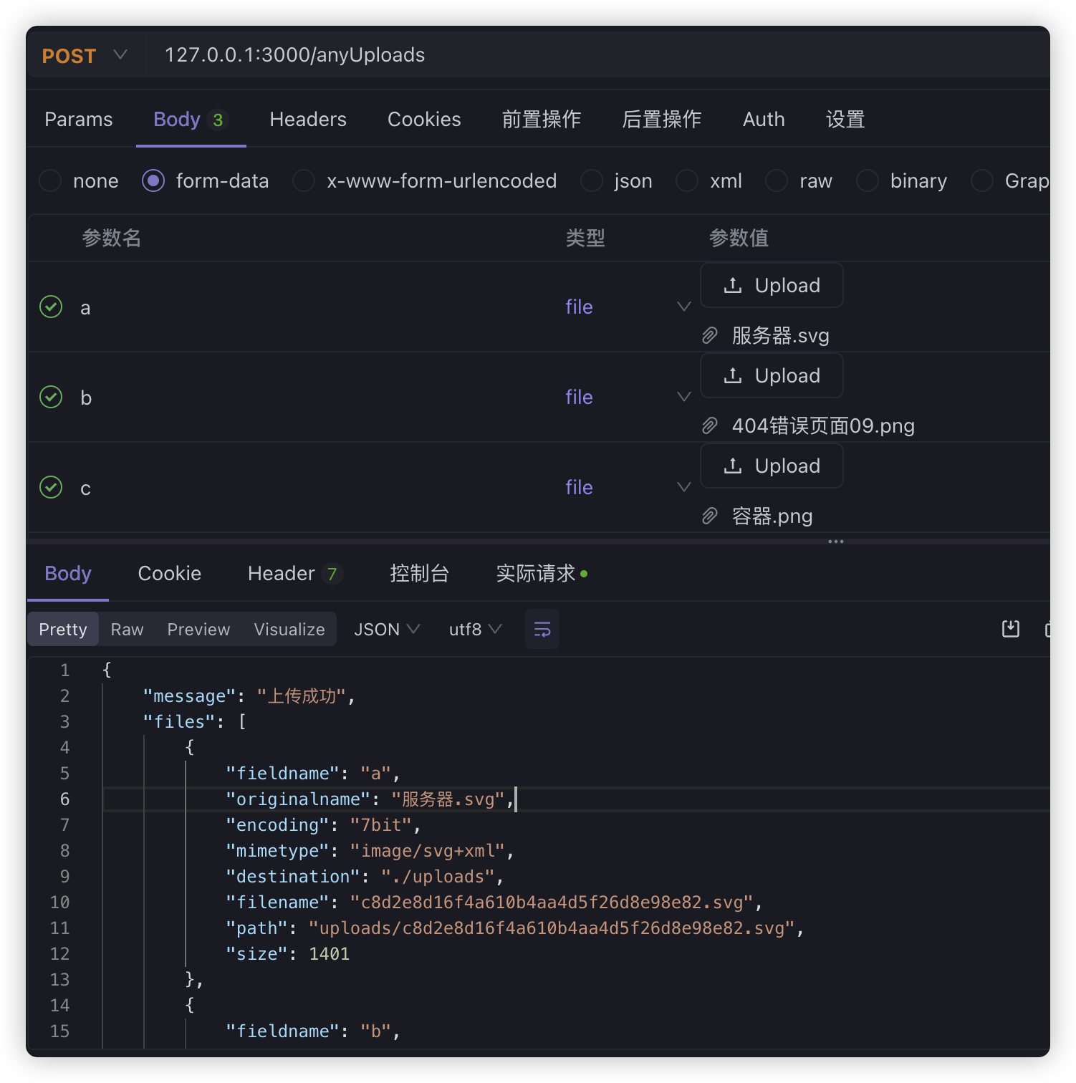Open the utf8 encoding dropdown

coord(474,629)
